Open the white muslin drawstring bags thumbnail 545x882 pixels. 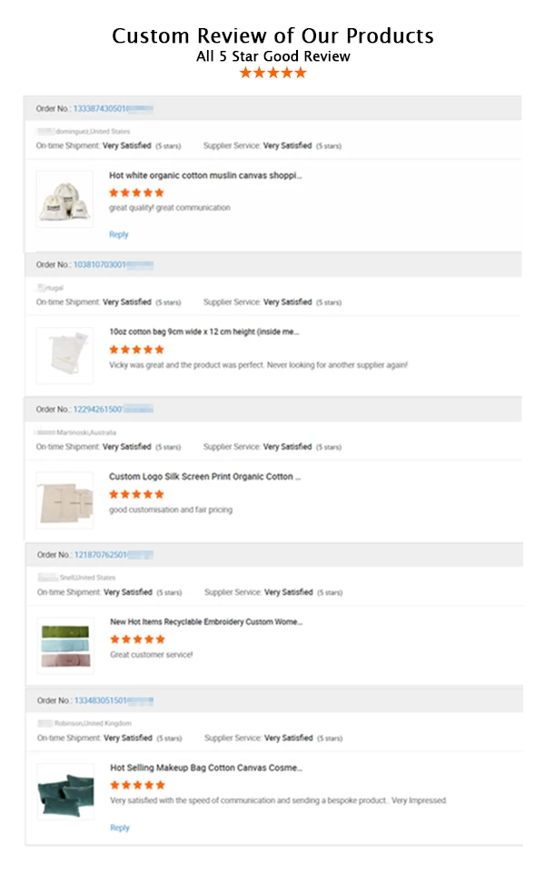coord(64,199)
